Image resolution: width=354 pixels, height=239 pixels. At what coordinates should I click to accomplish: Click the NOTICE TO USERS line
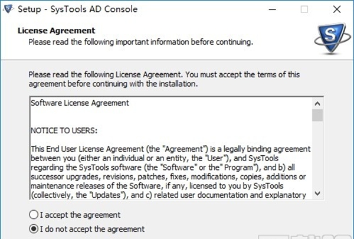click(x=64, y=130)
